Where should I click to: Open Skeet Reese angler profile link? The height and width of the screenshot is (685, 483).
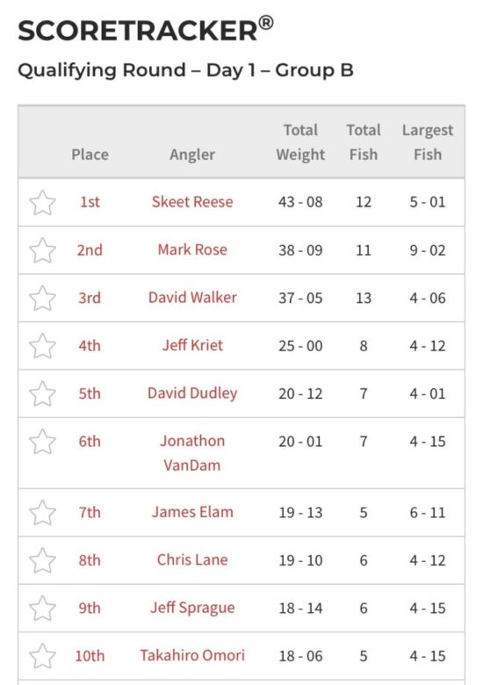tap(192, 202)
